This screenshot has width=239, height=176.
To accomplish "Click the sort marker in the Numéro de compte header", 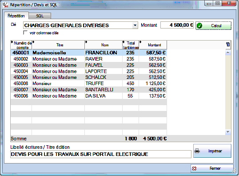I will [12, 42].
